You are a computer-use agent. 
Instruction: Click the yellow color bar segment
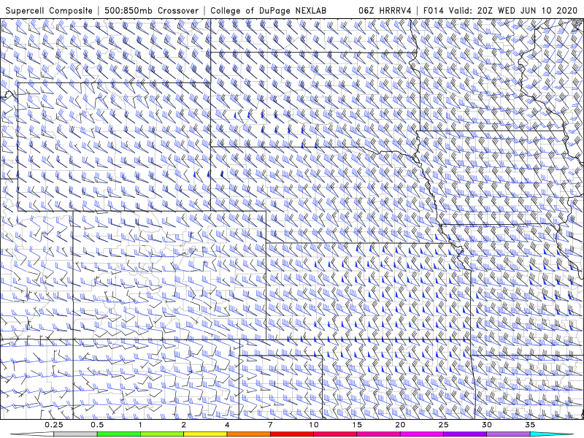pos(205,434)
